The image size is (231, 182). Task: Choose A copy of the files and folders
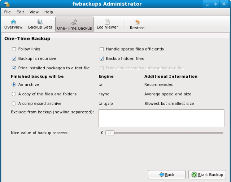(x=14, y=94)
